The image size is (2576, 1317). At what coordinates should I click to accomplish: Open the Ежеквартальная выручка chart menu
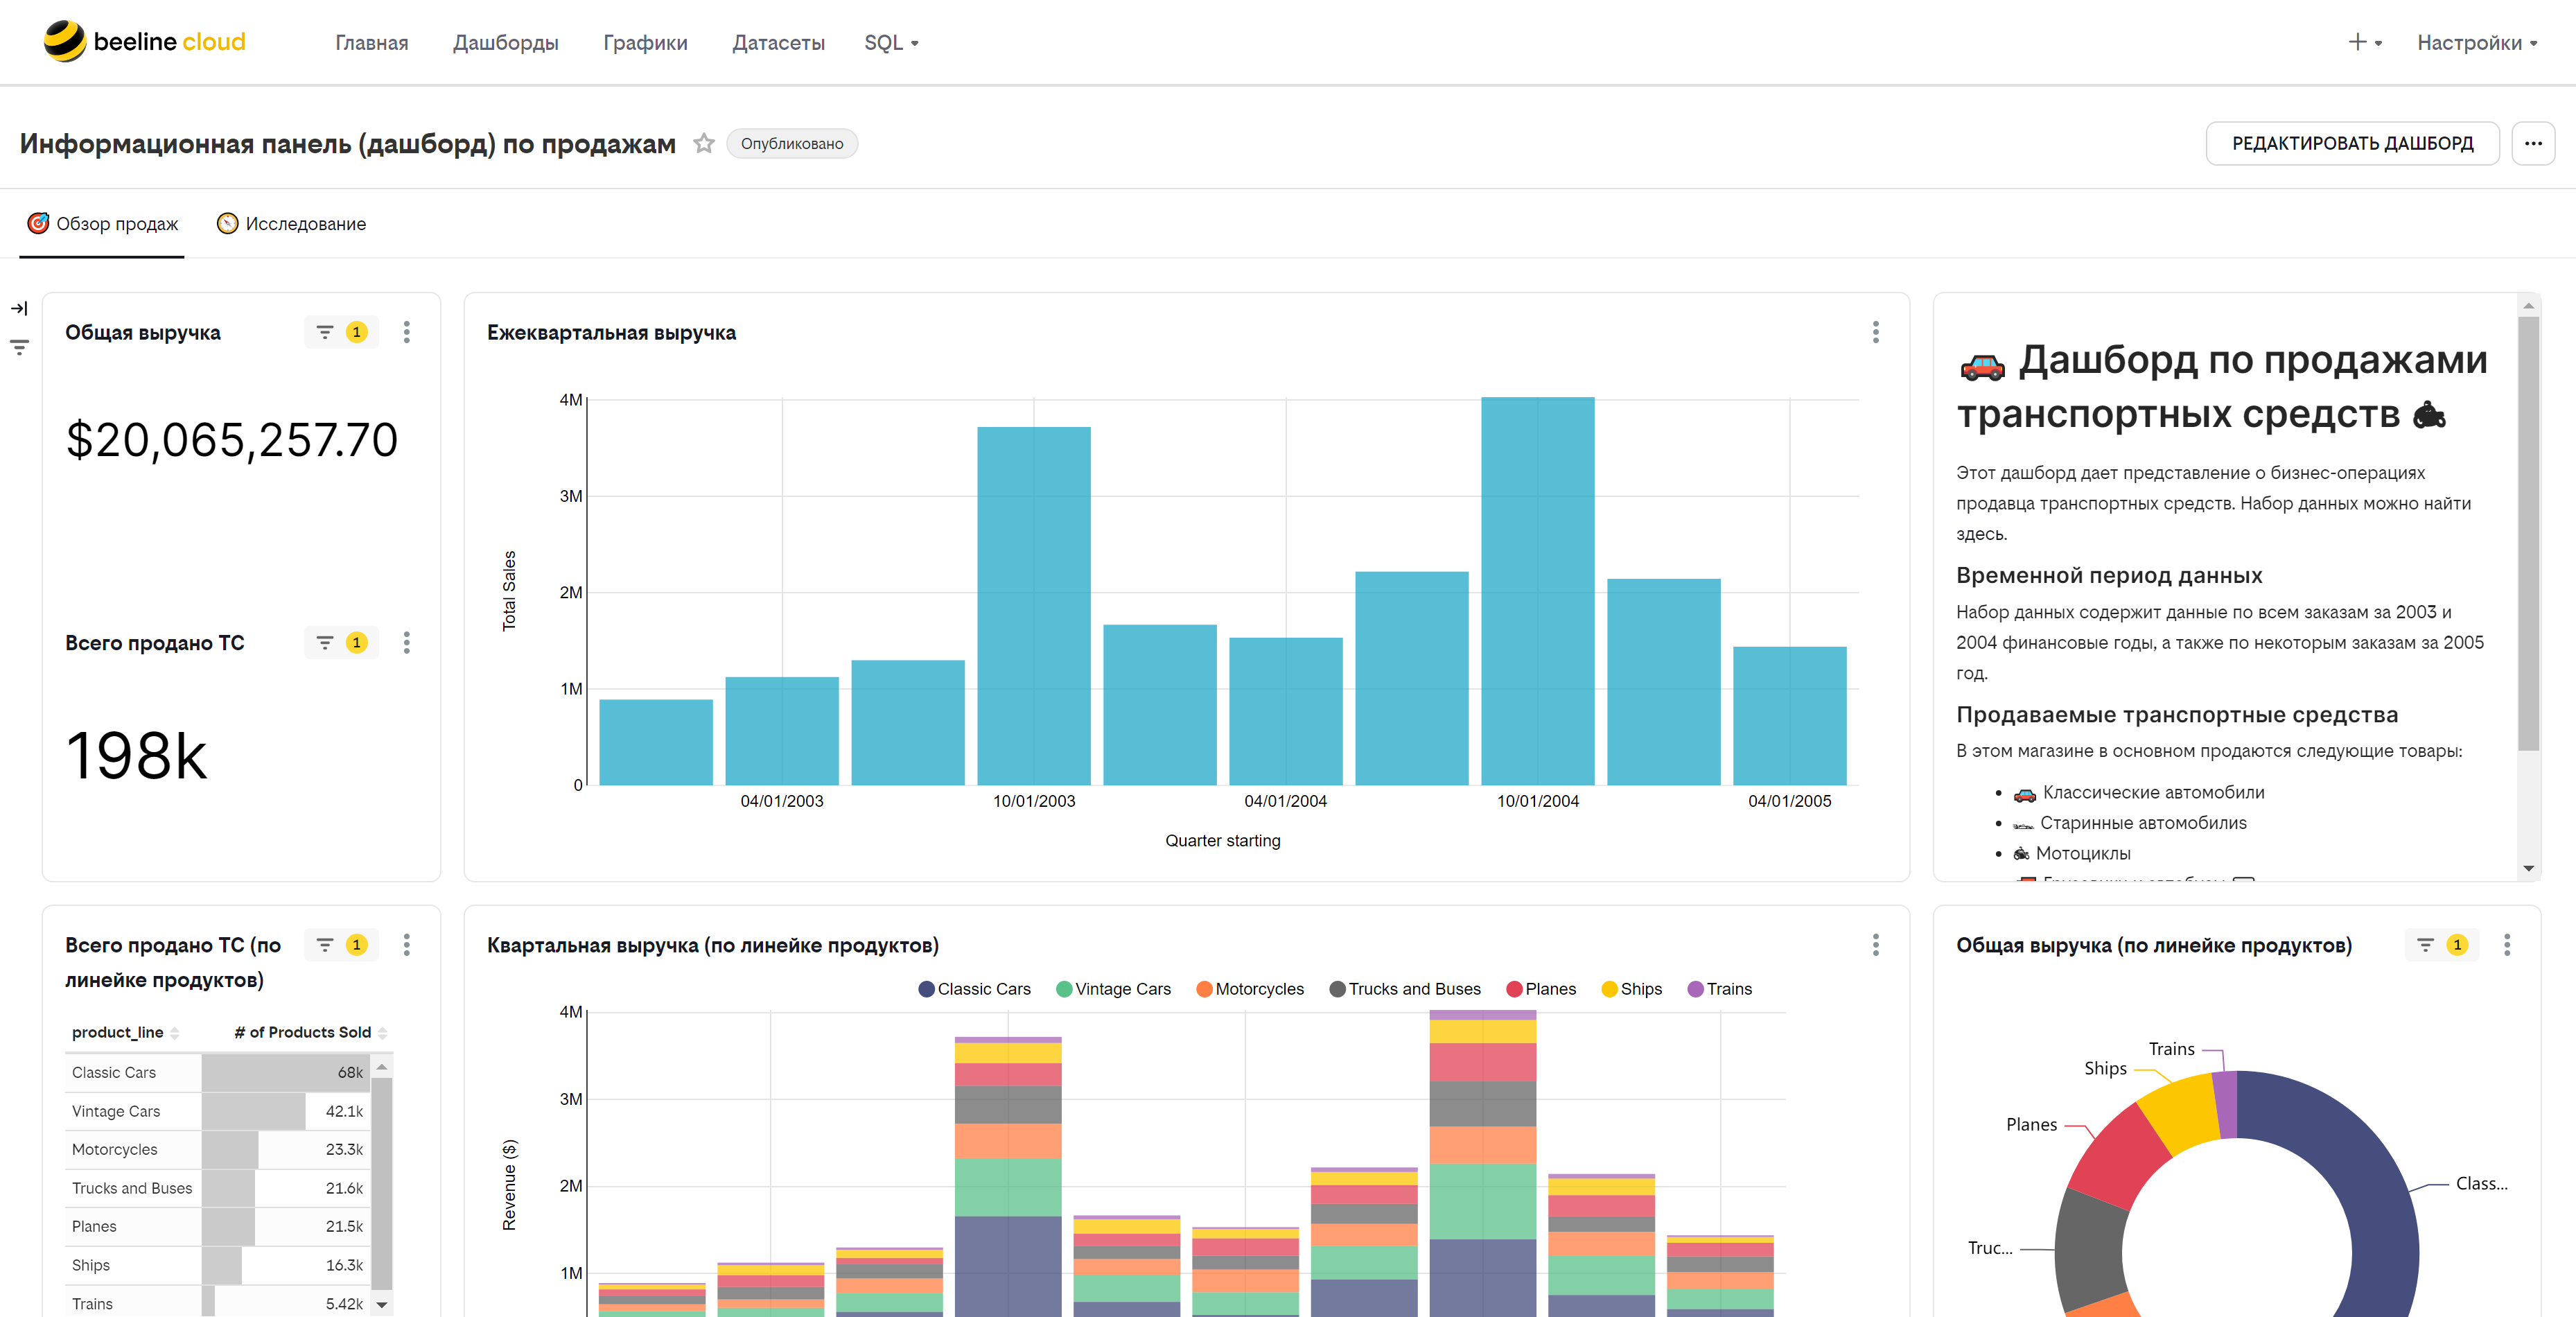(1875, 332)
